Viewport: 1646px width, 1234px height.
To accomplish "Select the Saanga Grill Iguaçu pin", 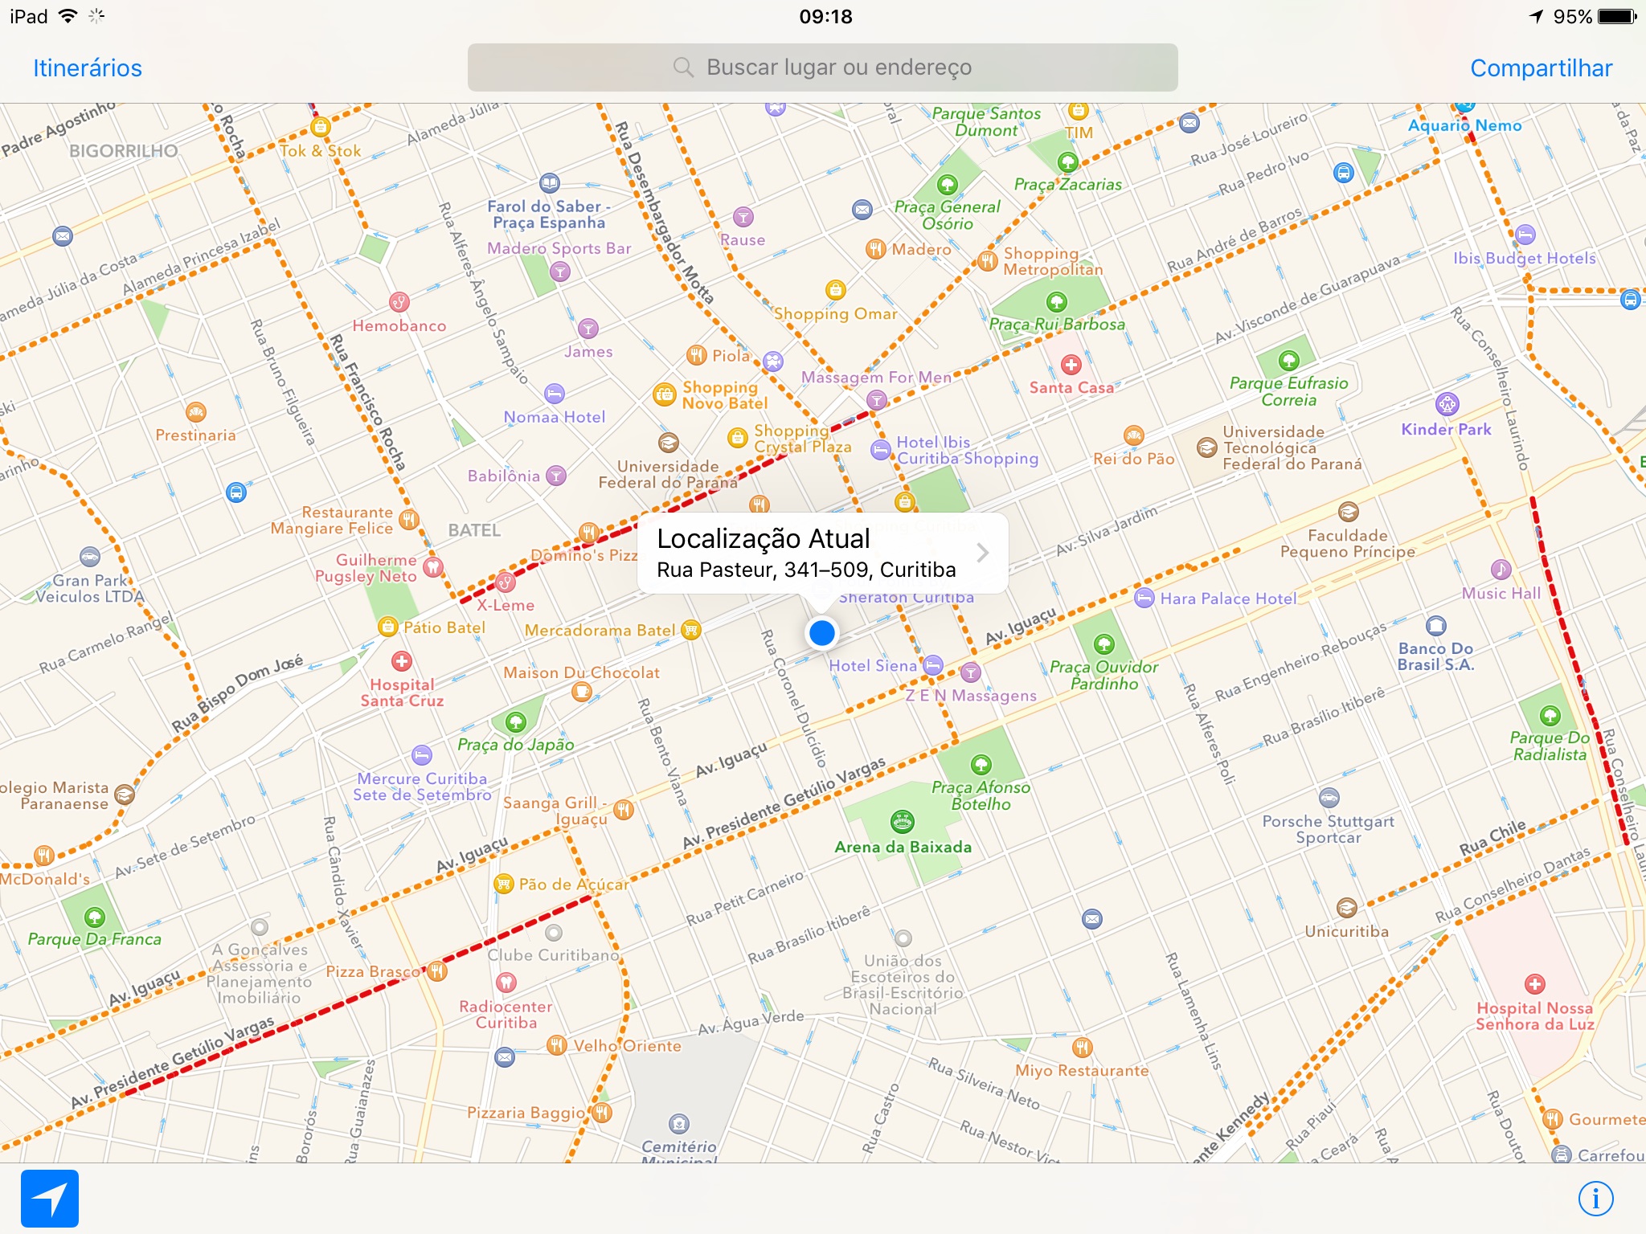I will pyautogui.click(x=624, y=810).
